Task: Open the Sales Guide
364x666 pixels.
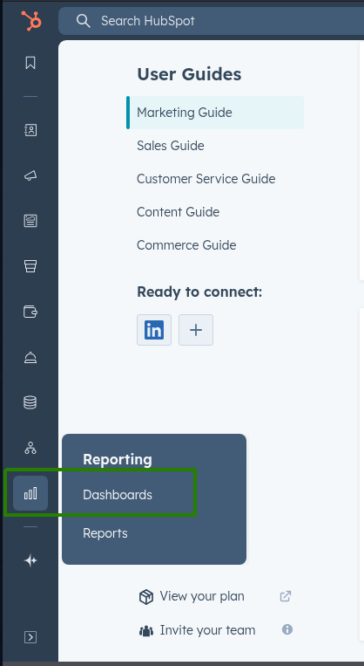Action: 171,146
